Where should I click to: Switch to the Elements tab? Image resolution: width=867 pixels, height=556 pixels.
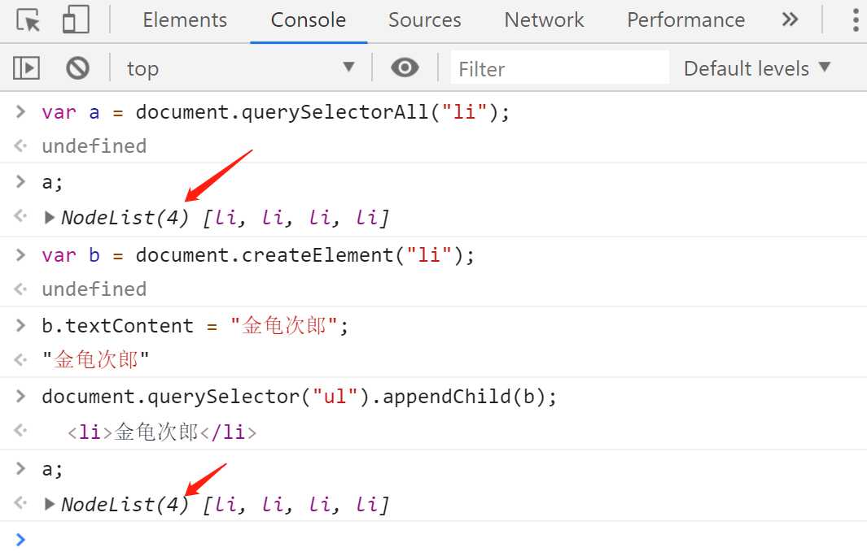[x=185, y=20]
